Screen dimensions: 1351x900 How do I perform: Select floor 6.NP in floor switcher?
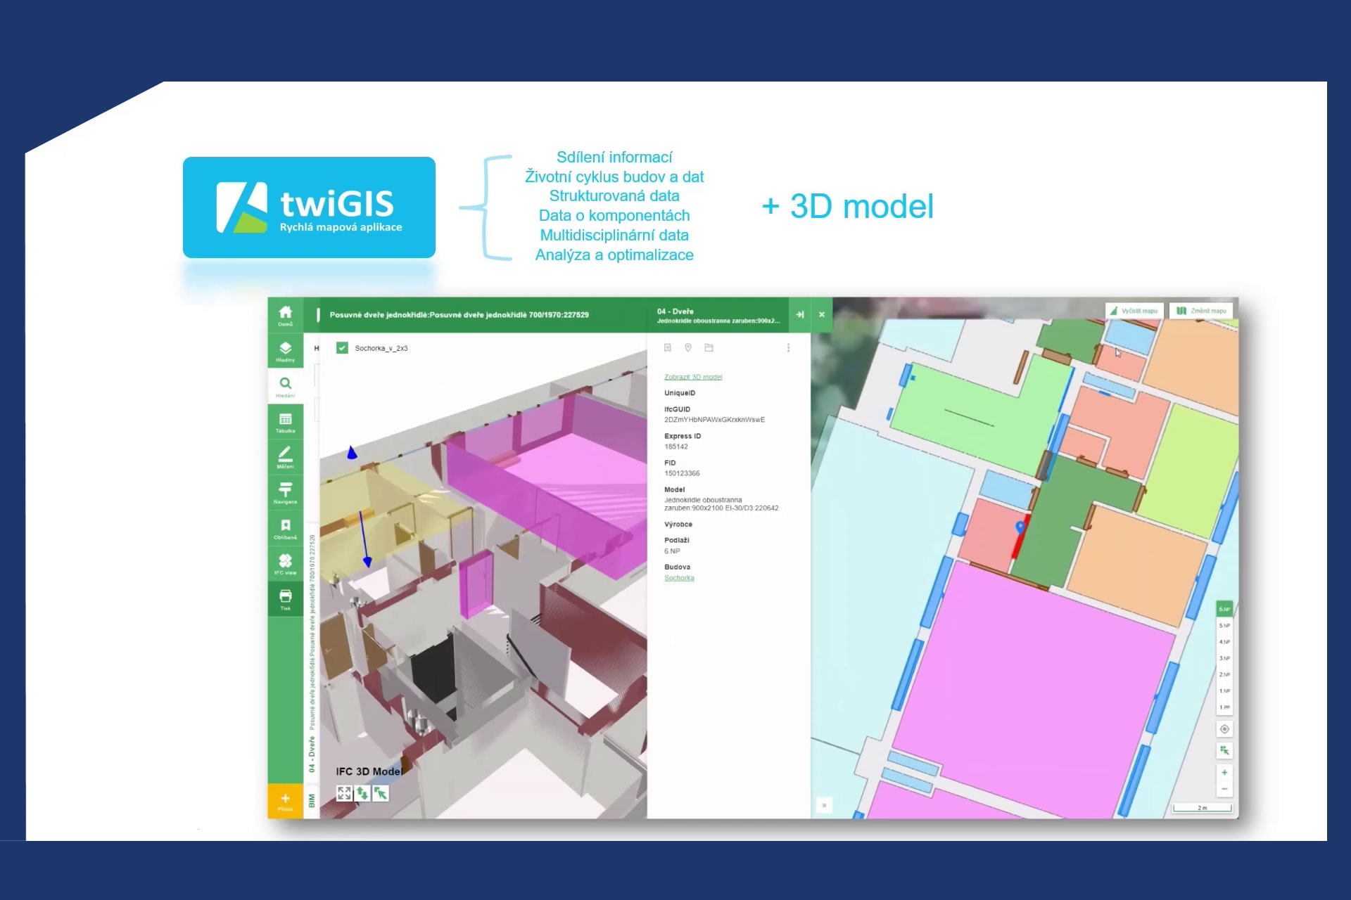(1224, 609)
